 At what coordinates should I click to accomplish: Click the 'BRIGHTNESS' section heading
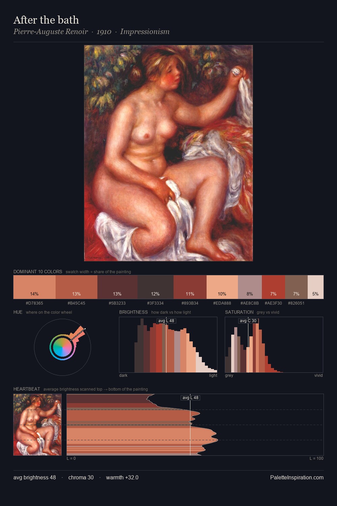[x=133, y=312]
